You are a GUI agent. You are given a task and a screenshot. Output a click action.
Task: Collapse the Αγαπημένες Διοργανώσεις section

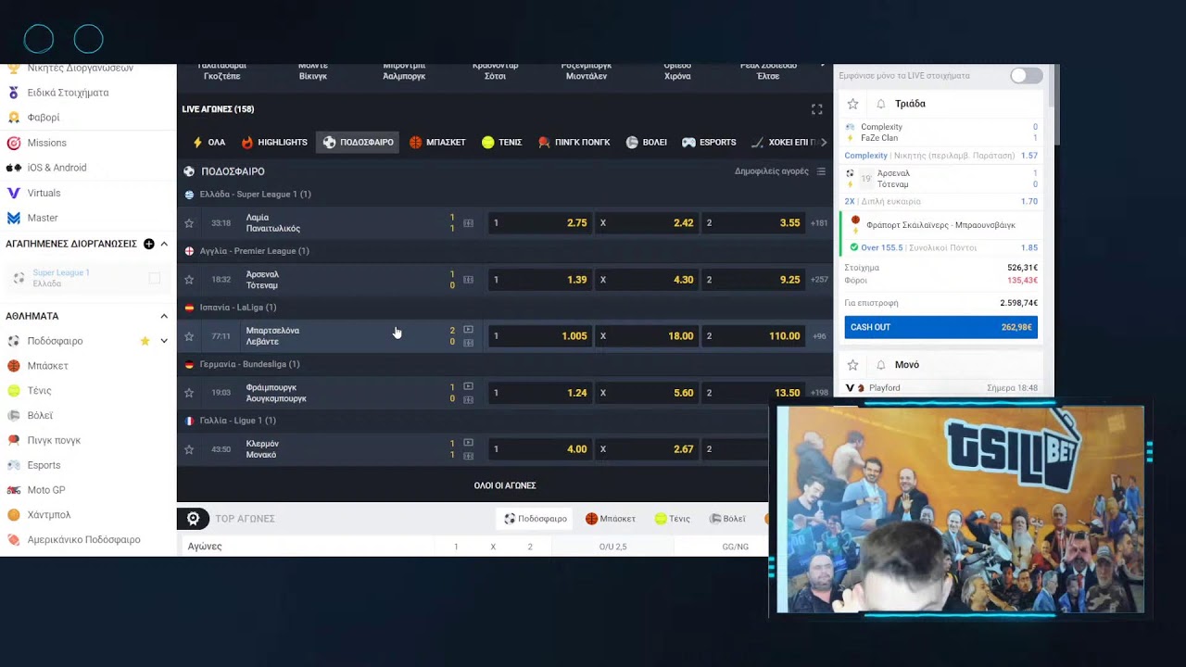click(164, 244)
